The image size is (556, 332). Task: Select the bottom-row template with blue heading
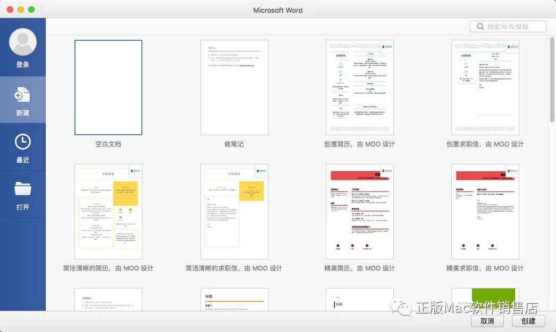[108, 300]
